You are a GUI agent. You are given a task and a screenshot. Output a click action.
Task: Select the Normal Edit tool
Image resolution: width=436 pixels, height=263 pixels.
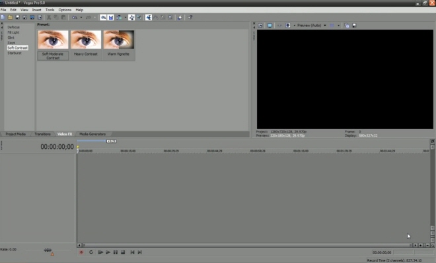coord(149,17)
